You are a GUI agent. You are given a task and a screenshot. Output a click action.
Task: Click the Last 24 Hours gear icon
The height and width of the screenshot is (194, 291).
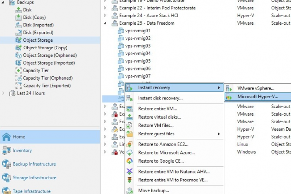(x=12, y=93)
